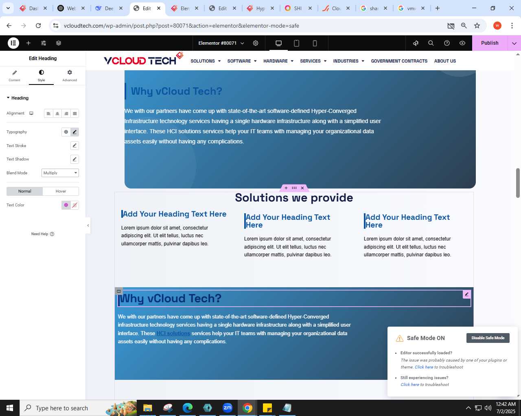
Task: Open Elementor #80071 document dropdown
Action: (x=221, y=43)
